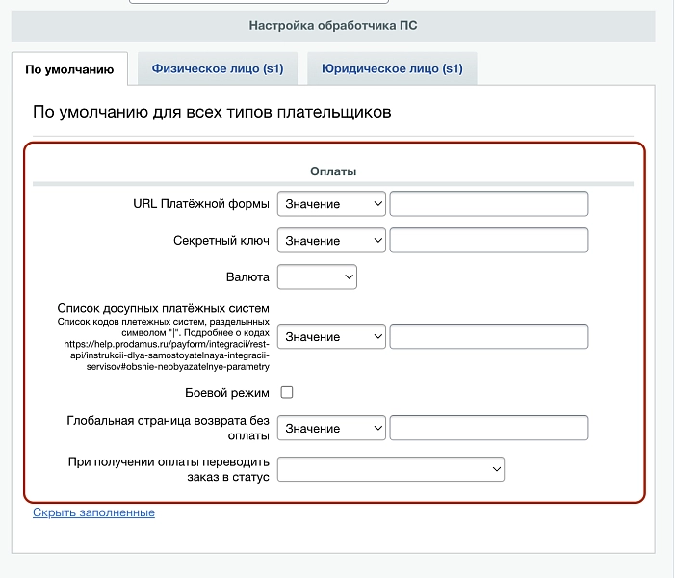Open the Глобальная страница возврата type dropdown
Image resolution: width=675 pixels, height=578 pixels.
[331, 428]
